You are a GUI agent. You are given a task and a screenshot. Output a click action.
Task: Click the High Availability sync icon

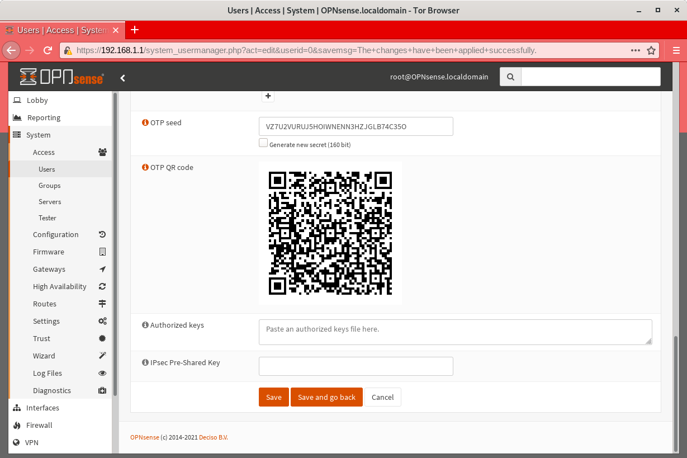click(x=102, y=286)
